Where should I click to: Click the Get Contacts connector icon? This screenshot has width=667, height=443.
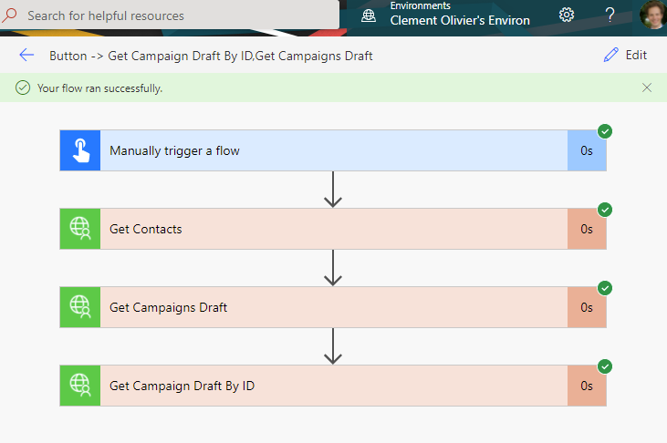tap(80, 229)
